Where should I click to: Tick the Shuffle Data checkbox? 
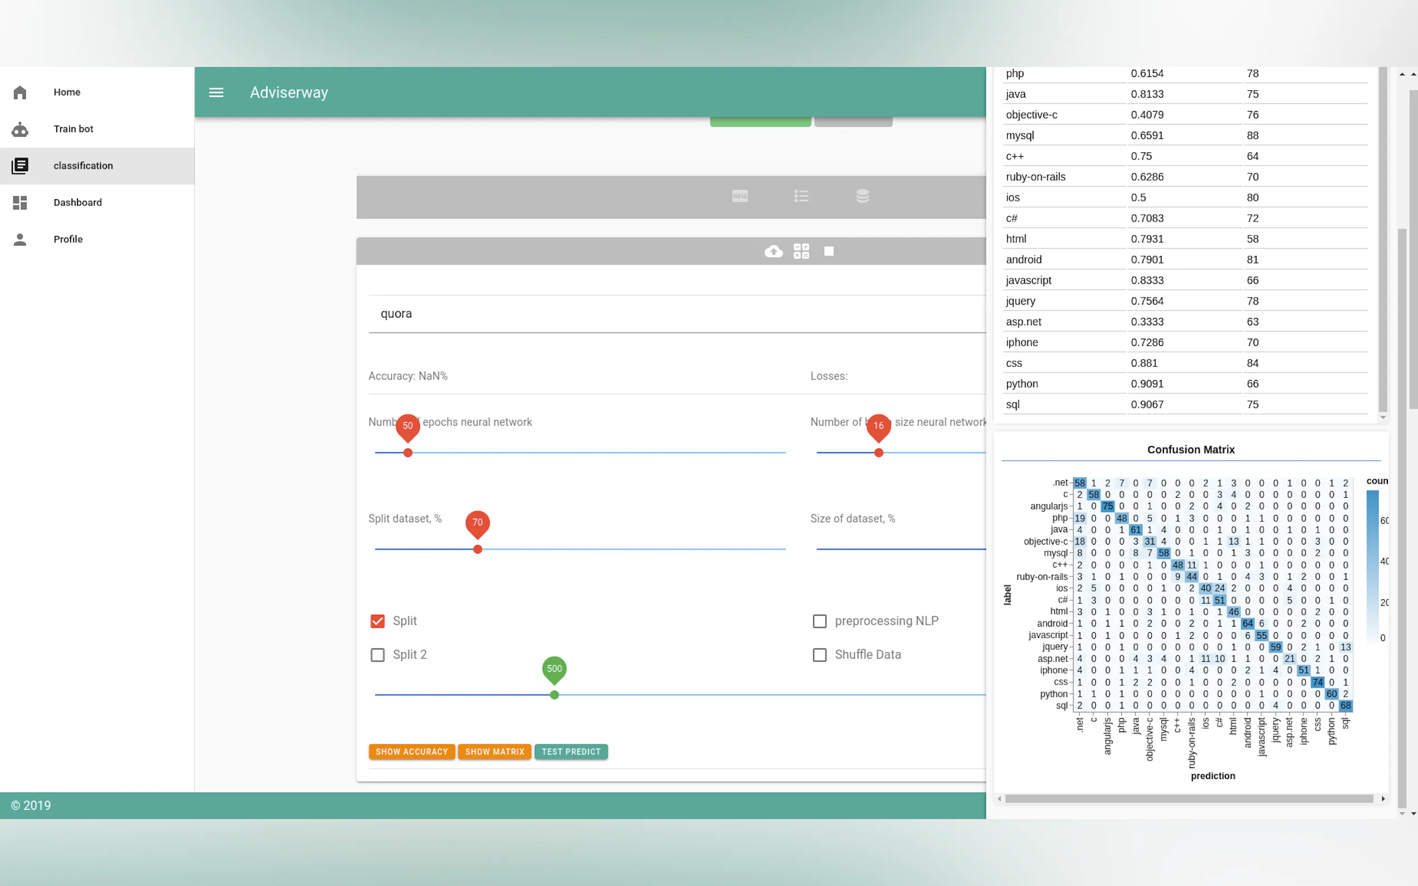[820, 654]
